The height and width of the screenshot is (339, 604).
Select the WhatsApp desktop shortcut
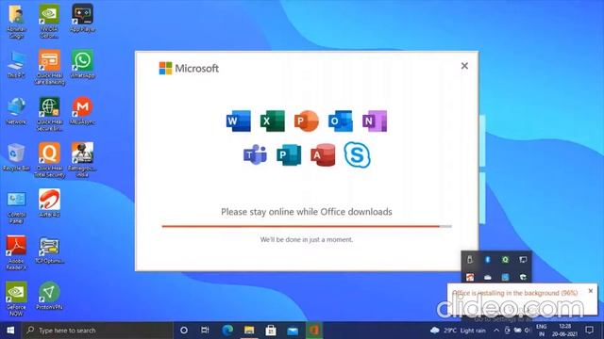(82, 64)
